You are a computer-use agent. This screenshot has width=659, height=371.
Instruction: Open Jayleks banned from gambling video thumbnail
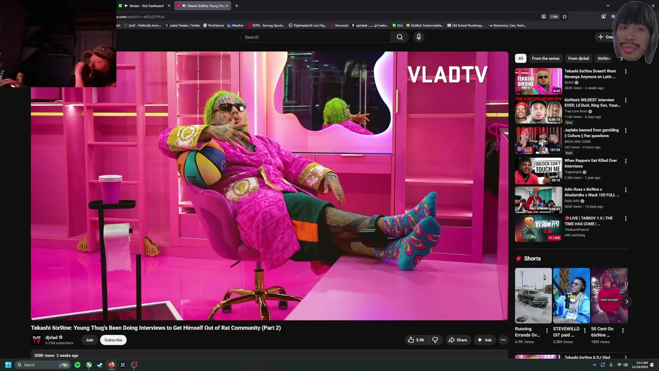click(x=539, y=141)
